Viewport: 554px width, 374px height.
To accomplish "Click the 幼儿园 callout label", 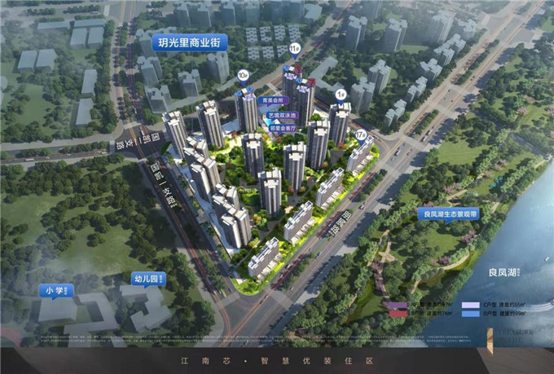I will pos(148,279).
